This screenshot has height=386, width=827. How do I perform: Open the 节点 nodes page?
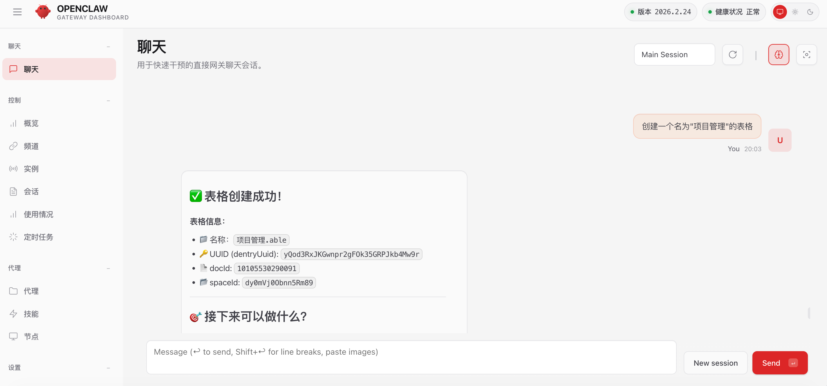click(30, 336)
